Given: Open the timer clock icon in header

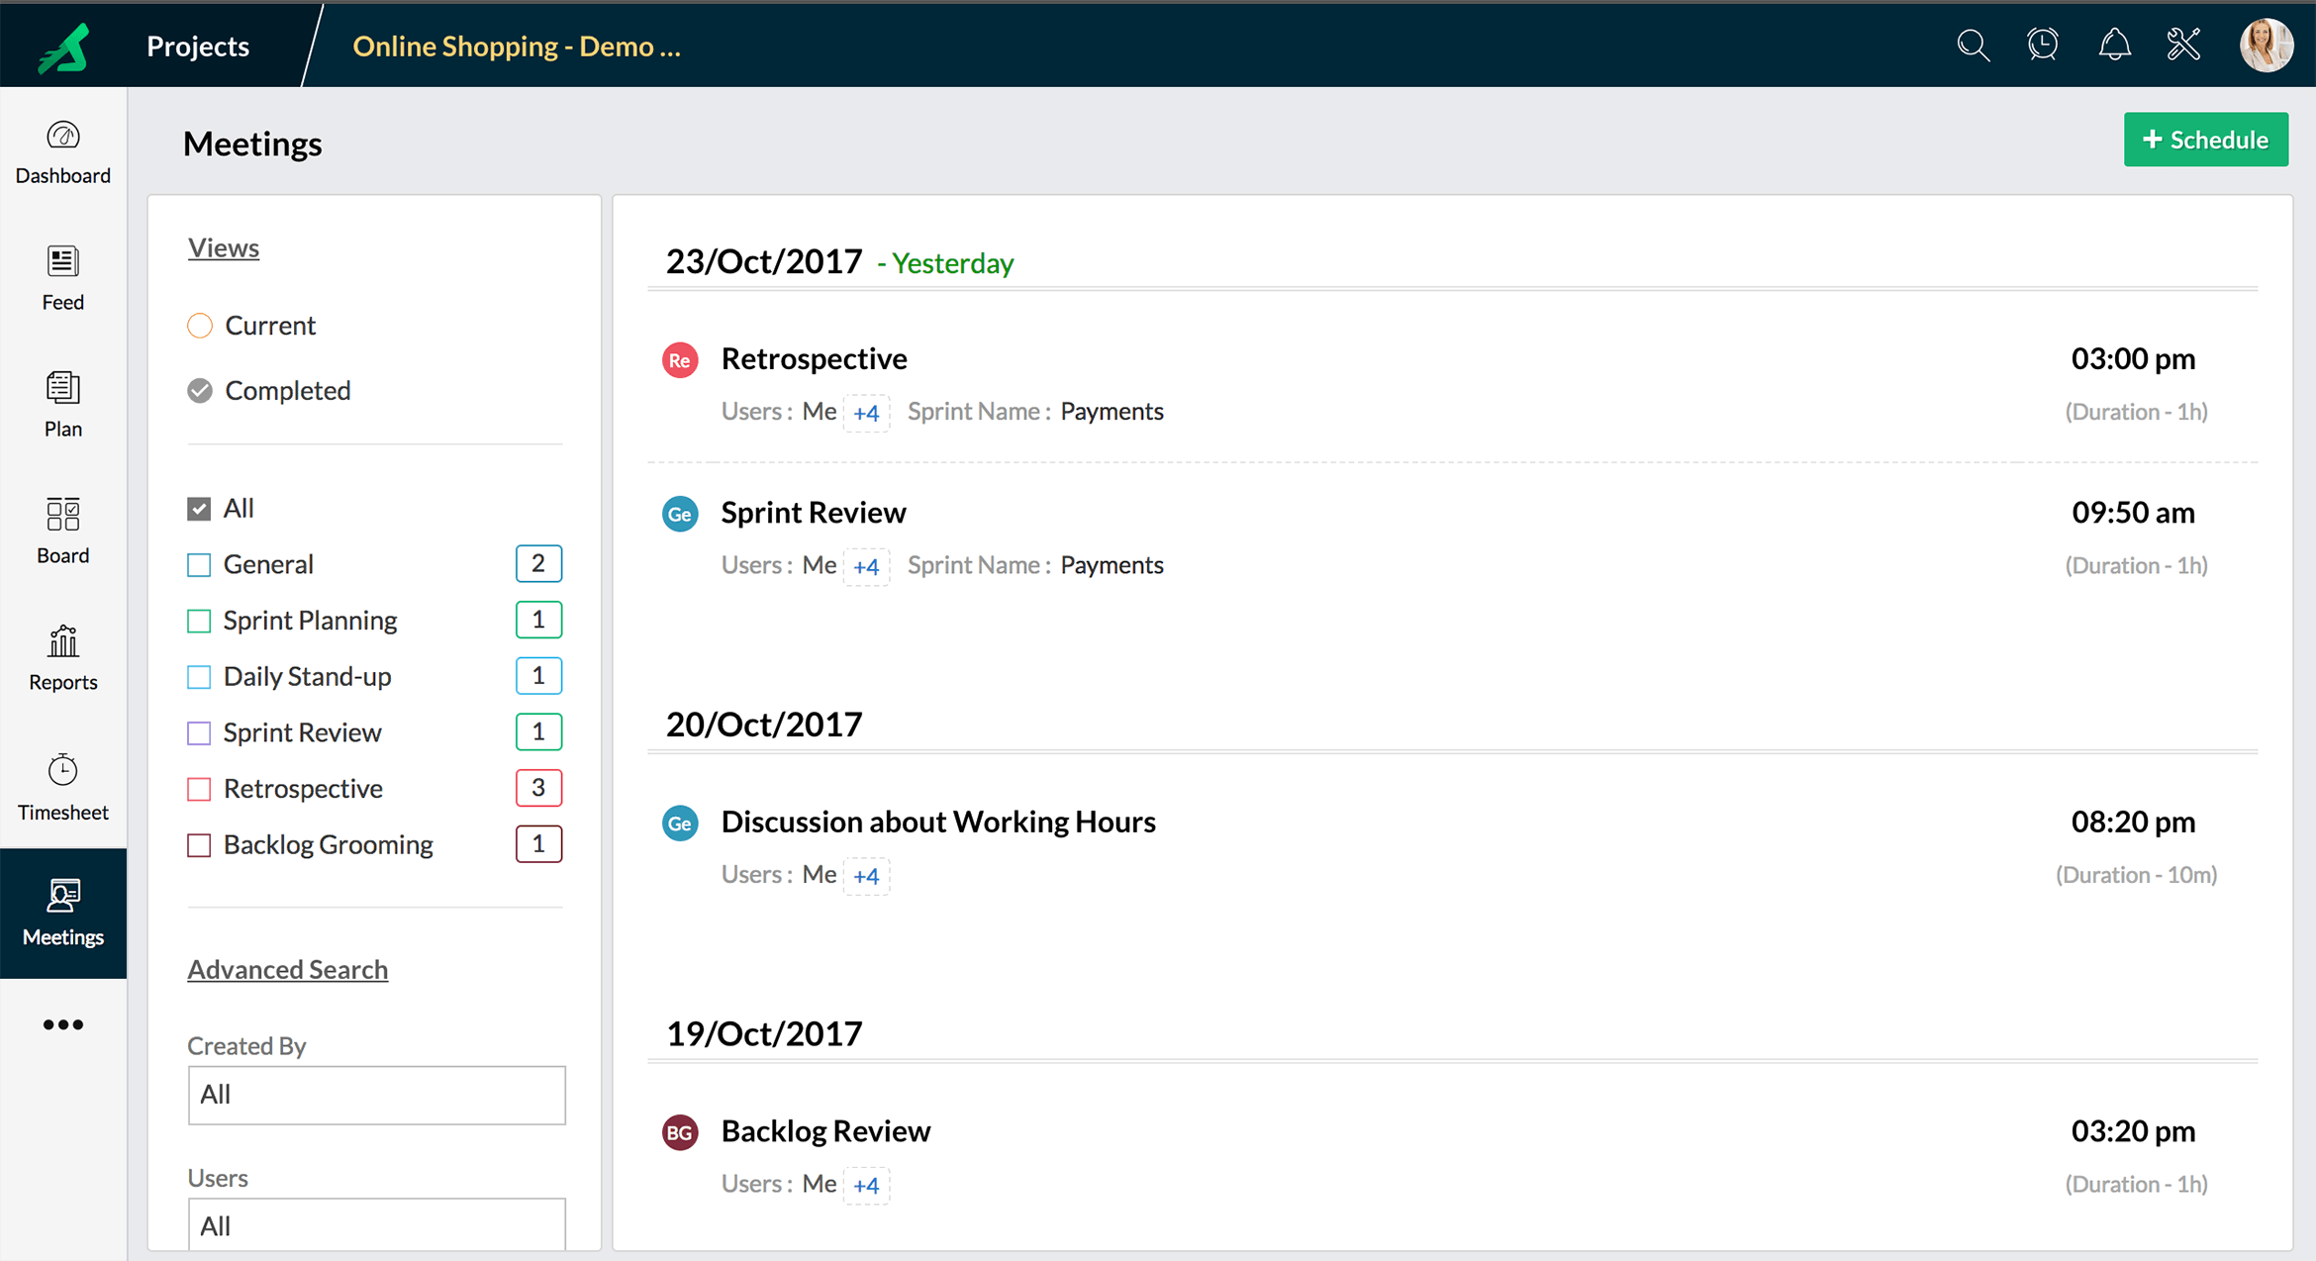Looking at the screenshot, I should click(2043, 45).
